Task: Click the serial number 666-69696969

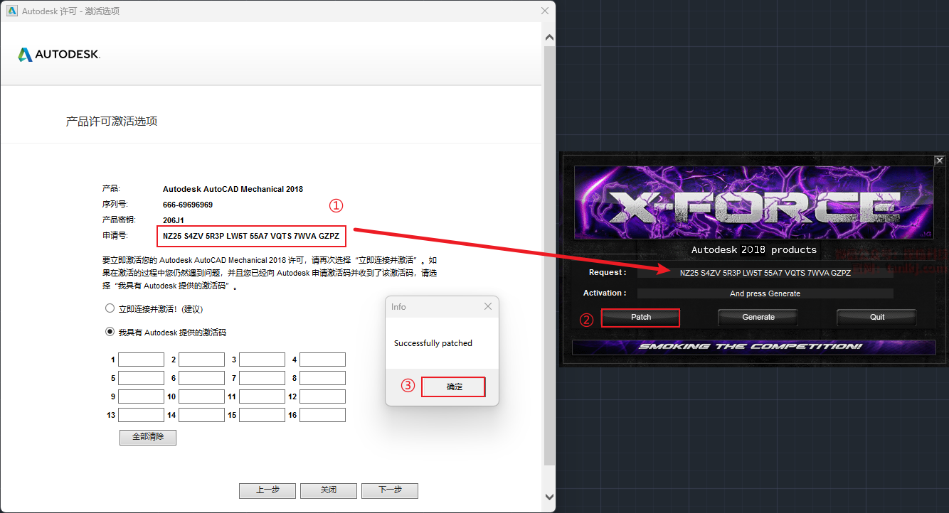Action: (188, 205)
